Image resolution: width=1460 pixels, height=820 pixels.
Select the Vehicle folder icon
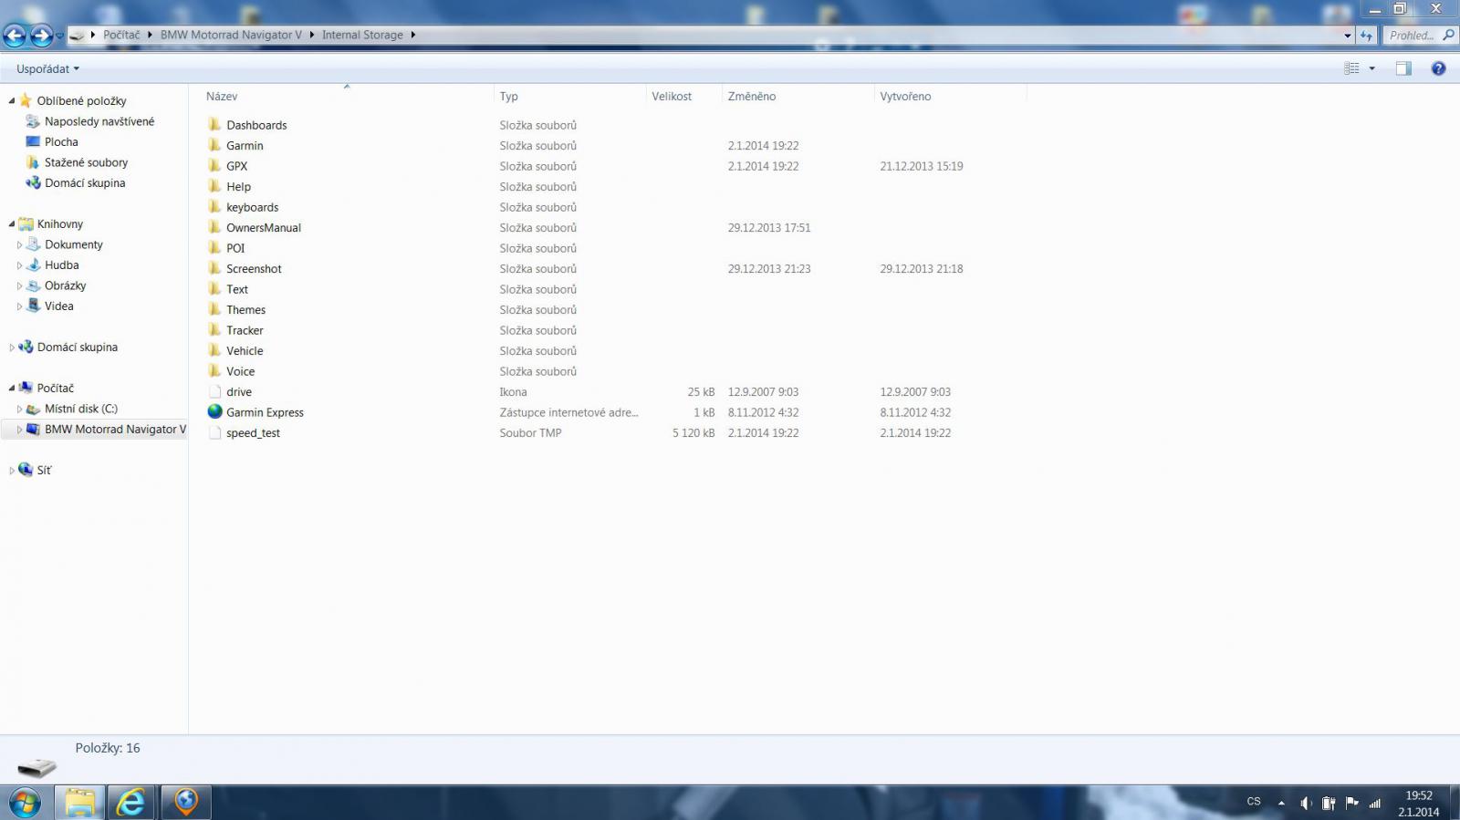point(214,350)
